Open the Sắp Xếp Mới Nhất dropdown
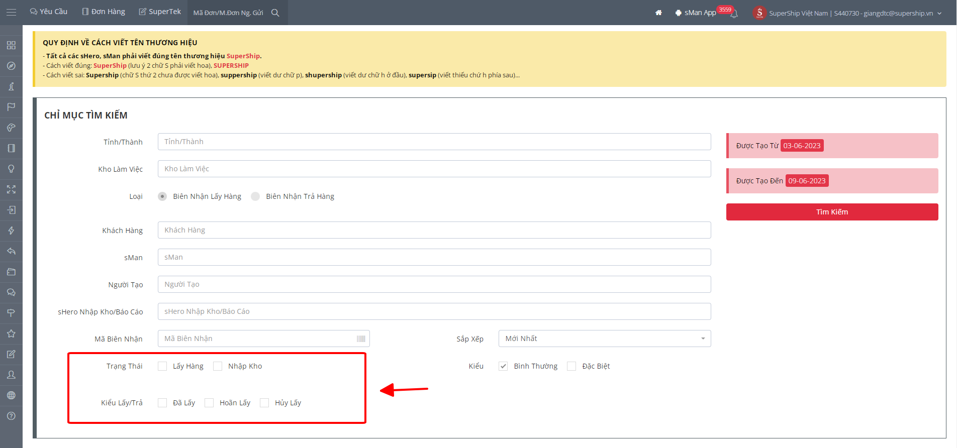The width and height of the screenshot is (957, 448). coord(605,339)
